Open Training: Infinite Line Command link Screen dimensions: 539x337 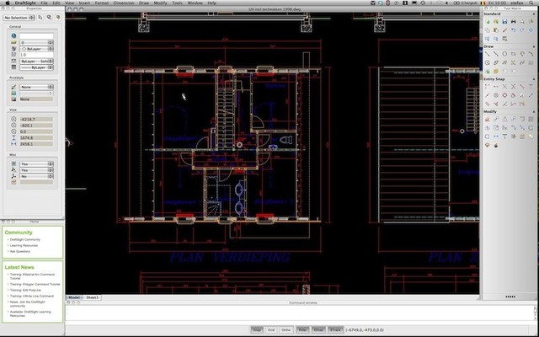click(x=32, y=296)
